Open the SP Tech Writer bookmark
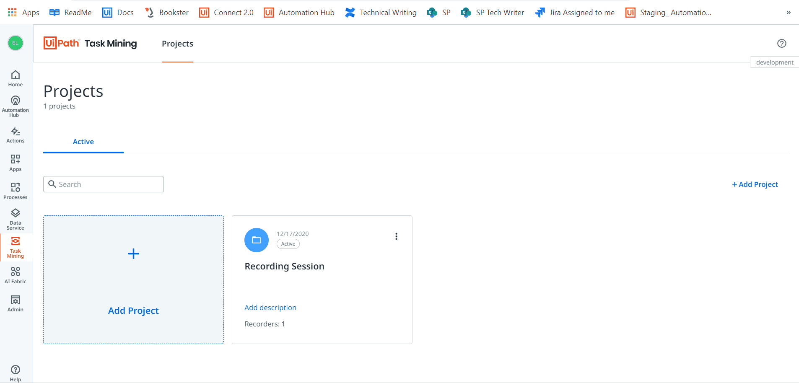This screenshot has width=799, height=383. [x=492, y=12]
